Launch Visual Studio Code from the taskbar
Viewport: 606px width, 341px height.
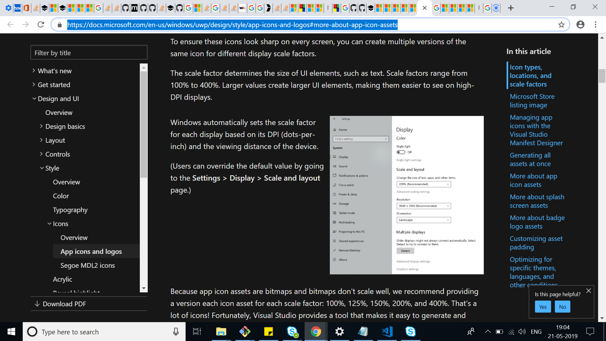[386, 332]
